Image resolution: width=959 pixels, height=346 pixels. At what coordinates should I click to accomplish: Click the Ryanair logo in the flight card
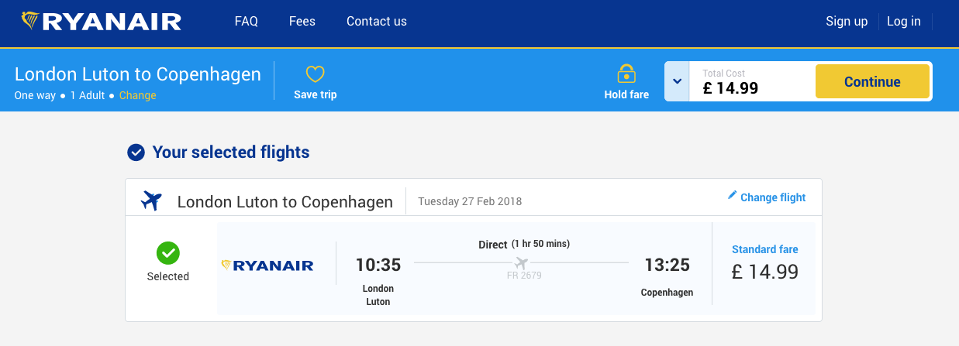click(267, 265)
